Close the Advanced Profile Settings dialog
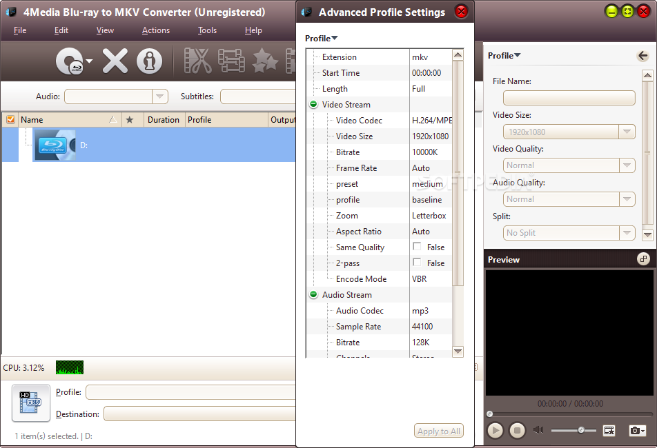 click(461, 12)
